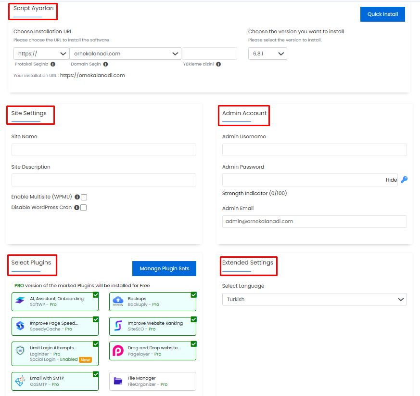Screen dimensions: 420x396
Task: Open the 6.8.1 version dropdown
Action: (267, 53)
